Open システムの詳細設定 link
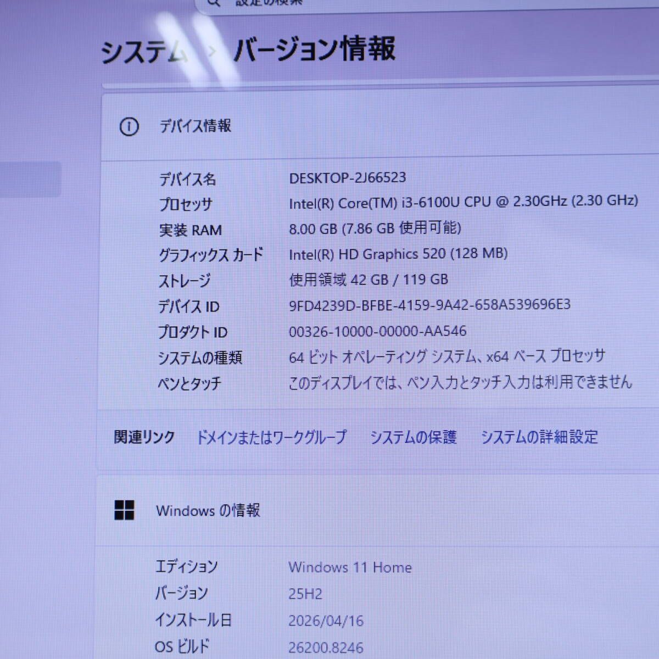This screenshot has height=659, width=659. (x=539, y=437)
